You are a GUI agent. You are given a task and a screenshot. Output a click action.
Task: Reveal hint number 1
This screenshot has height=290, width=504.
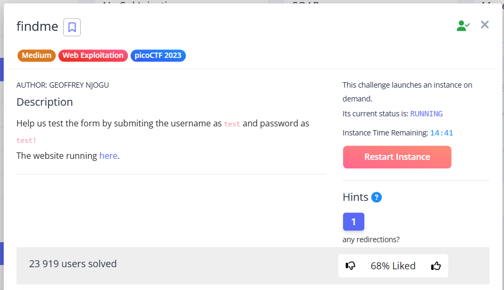(x=353, y=221)
